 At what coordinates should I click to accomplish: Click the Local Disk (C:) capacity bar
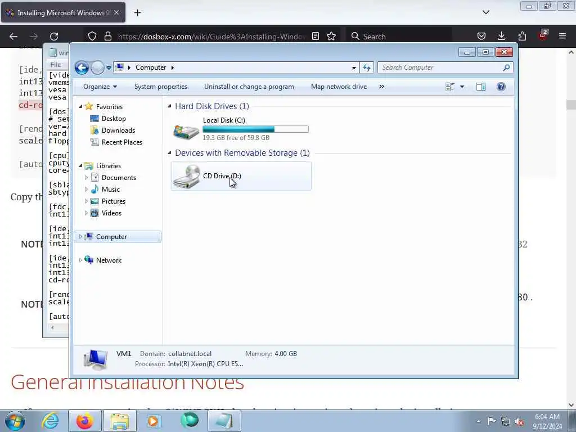(256, 129)
